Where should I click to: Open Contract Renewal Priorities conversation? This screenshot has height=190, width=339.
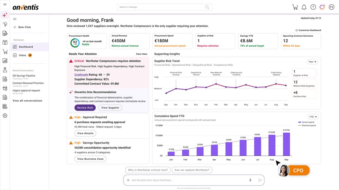click(28, 83)
